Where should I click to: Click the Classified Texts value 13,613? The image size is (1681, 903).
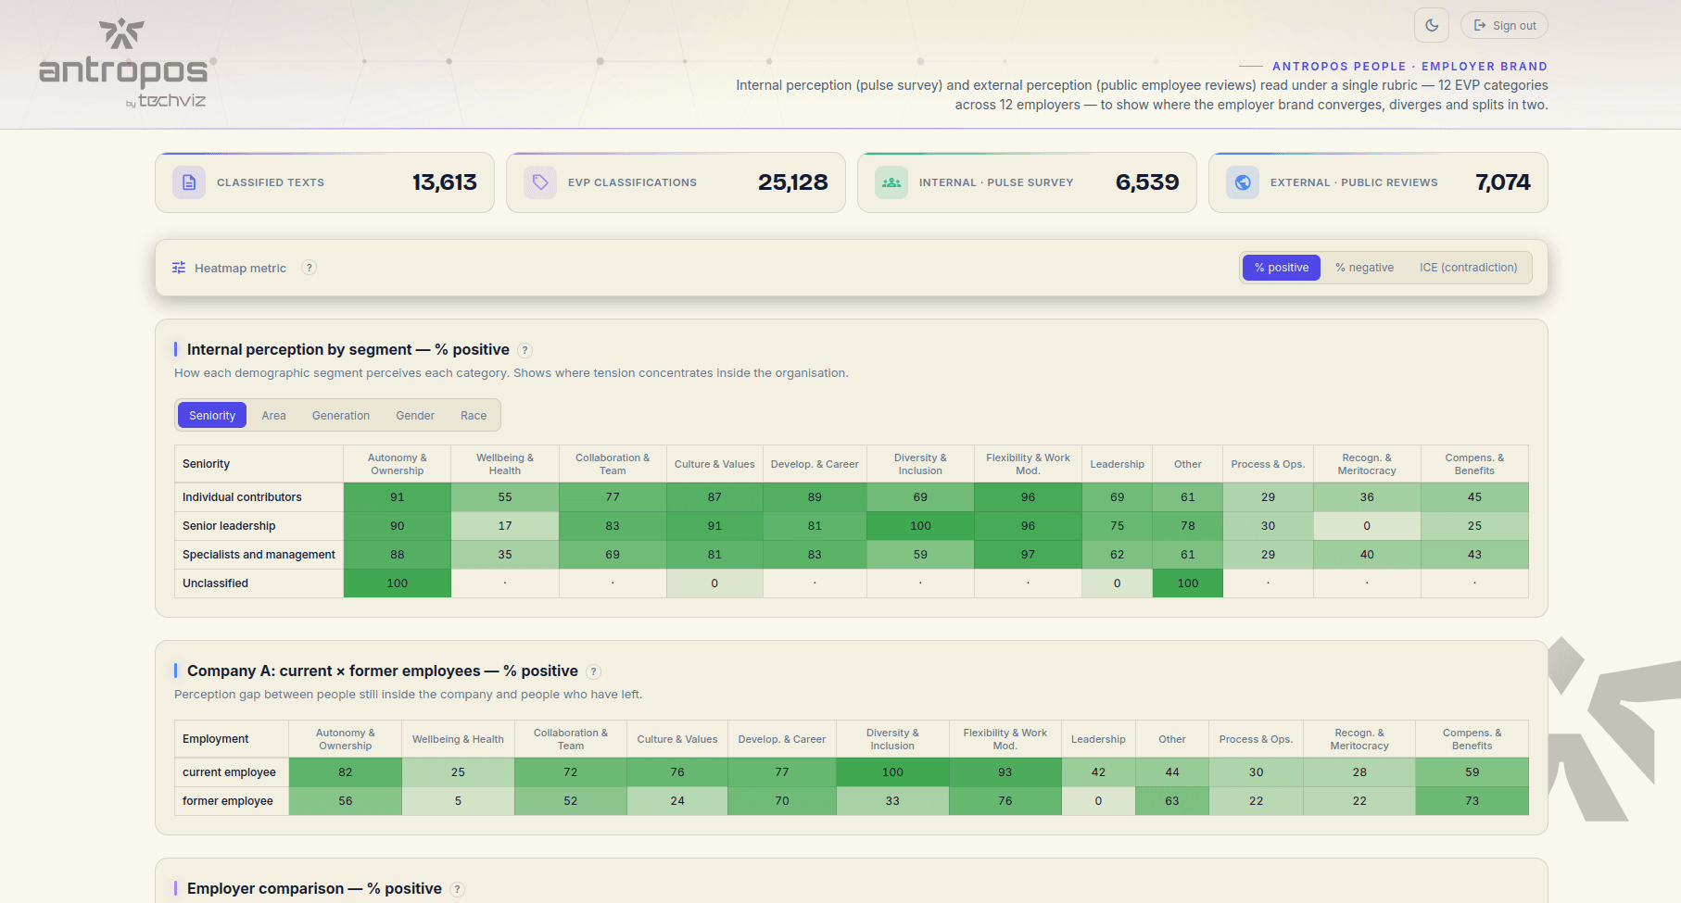tap(445, 182)
